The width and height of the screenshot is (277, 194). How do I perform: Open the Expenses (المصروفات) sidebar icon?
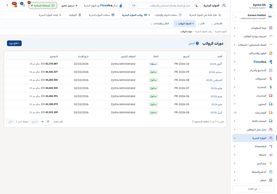[271, 79]
